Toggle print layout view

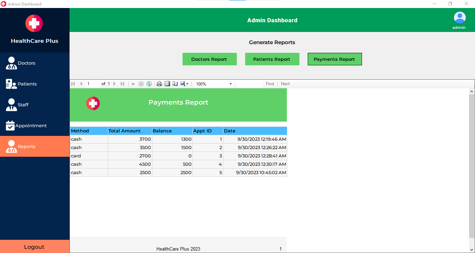(x=167, y=84)
